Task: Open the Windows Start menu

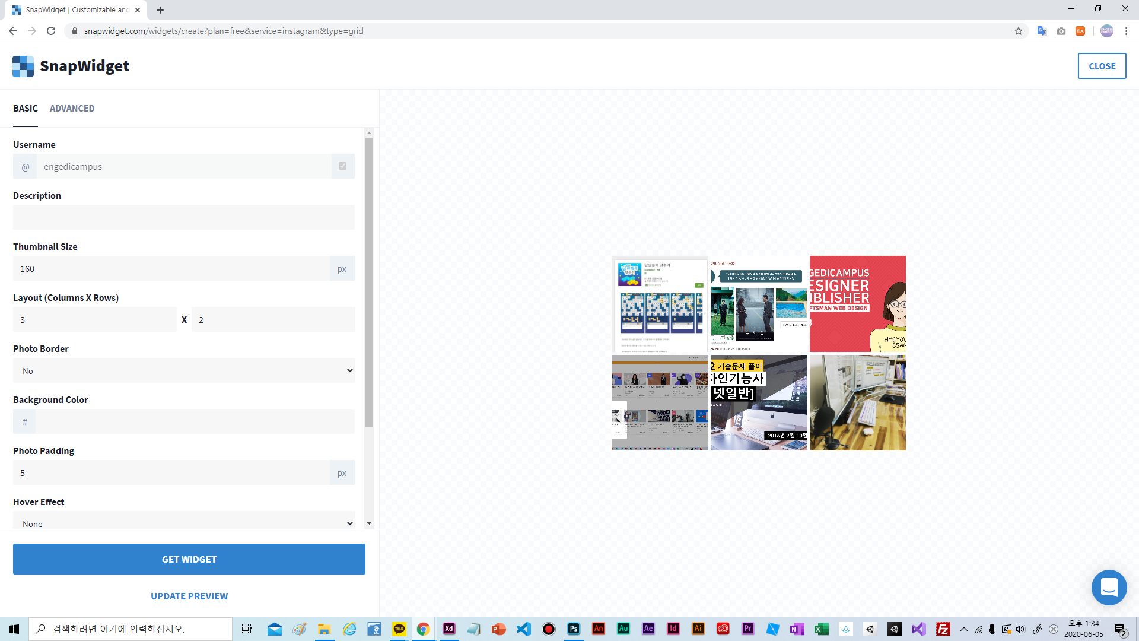Action: coord(14,629)
